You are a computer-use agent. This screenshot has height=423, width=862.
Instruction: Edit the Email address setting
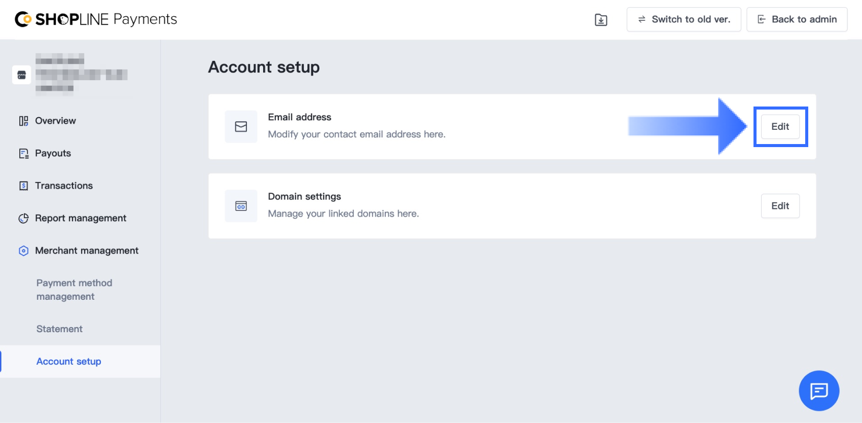tap(780, 127)
